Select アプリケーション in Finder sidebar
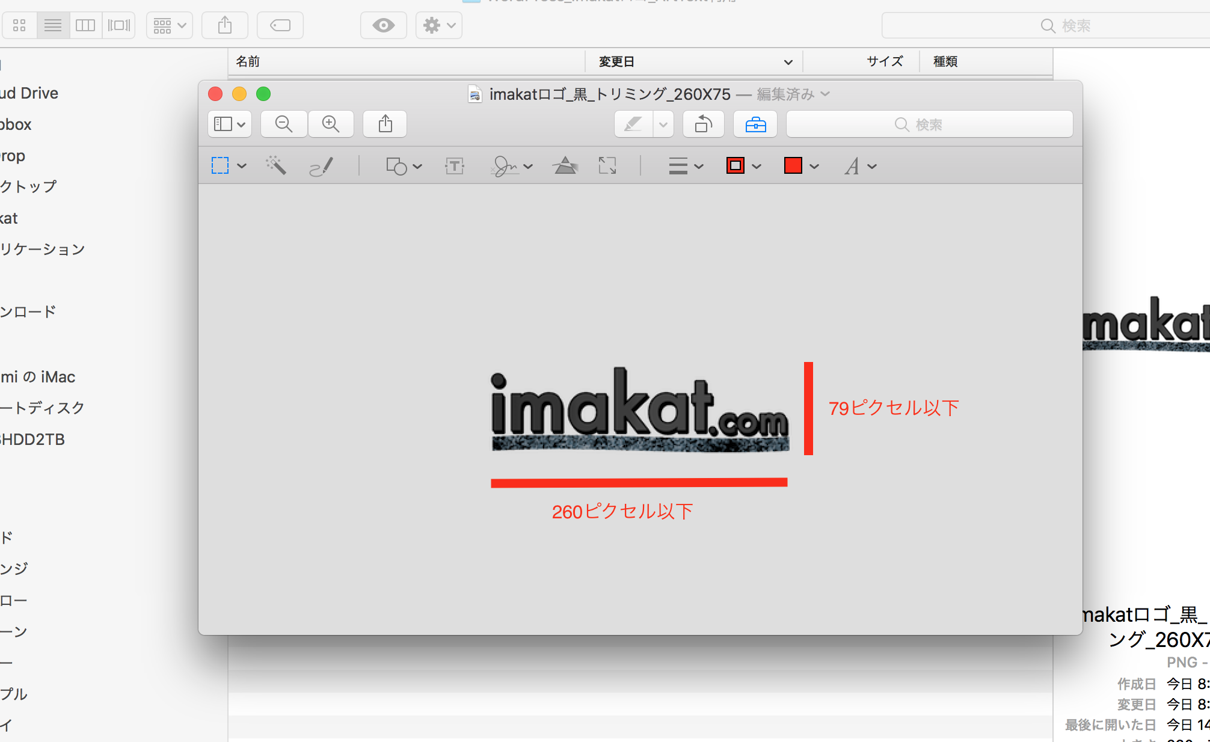 point(43,249)
